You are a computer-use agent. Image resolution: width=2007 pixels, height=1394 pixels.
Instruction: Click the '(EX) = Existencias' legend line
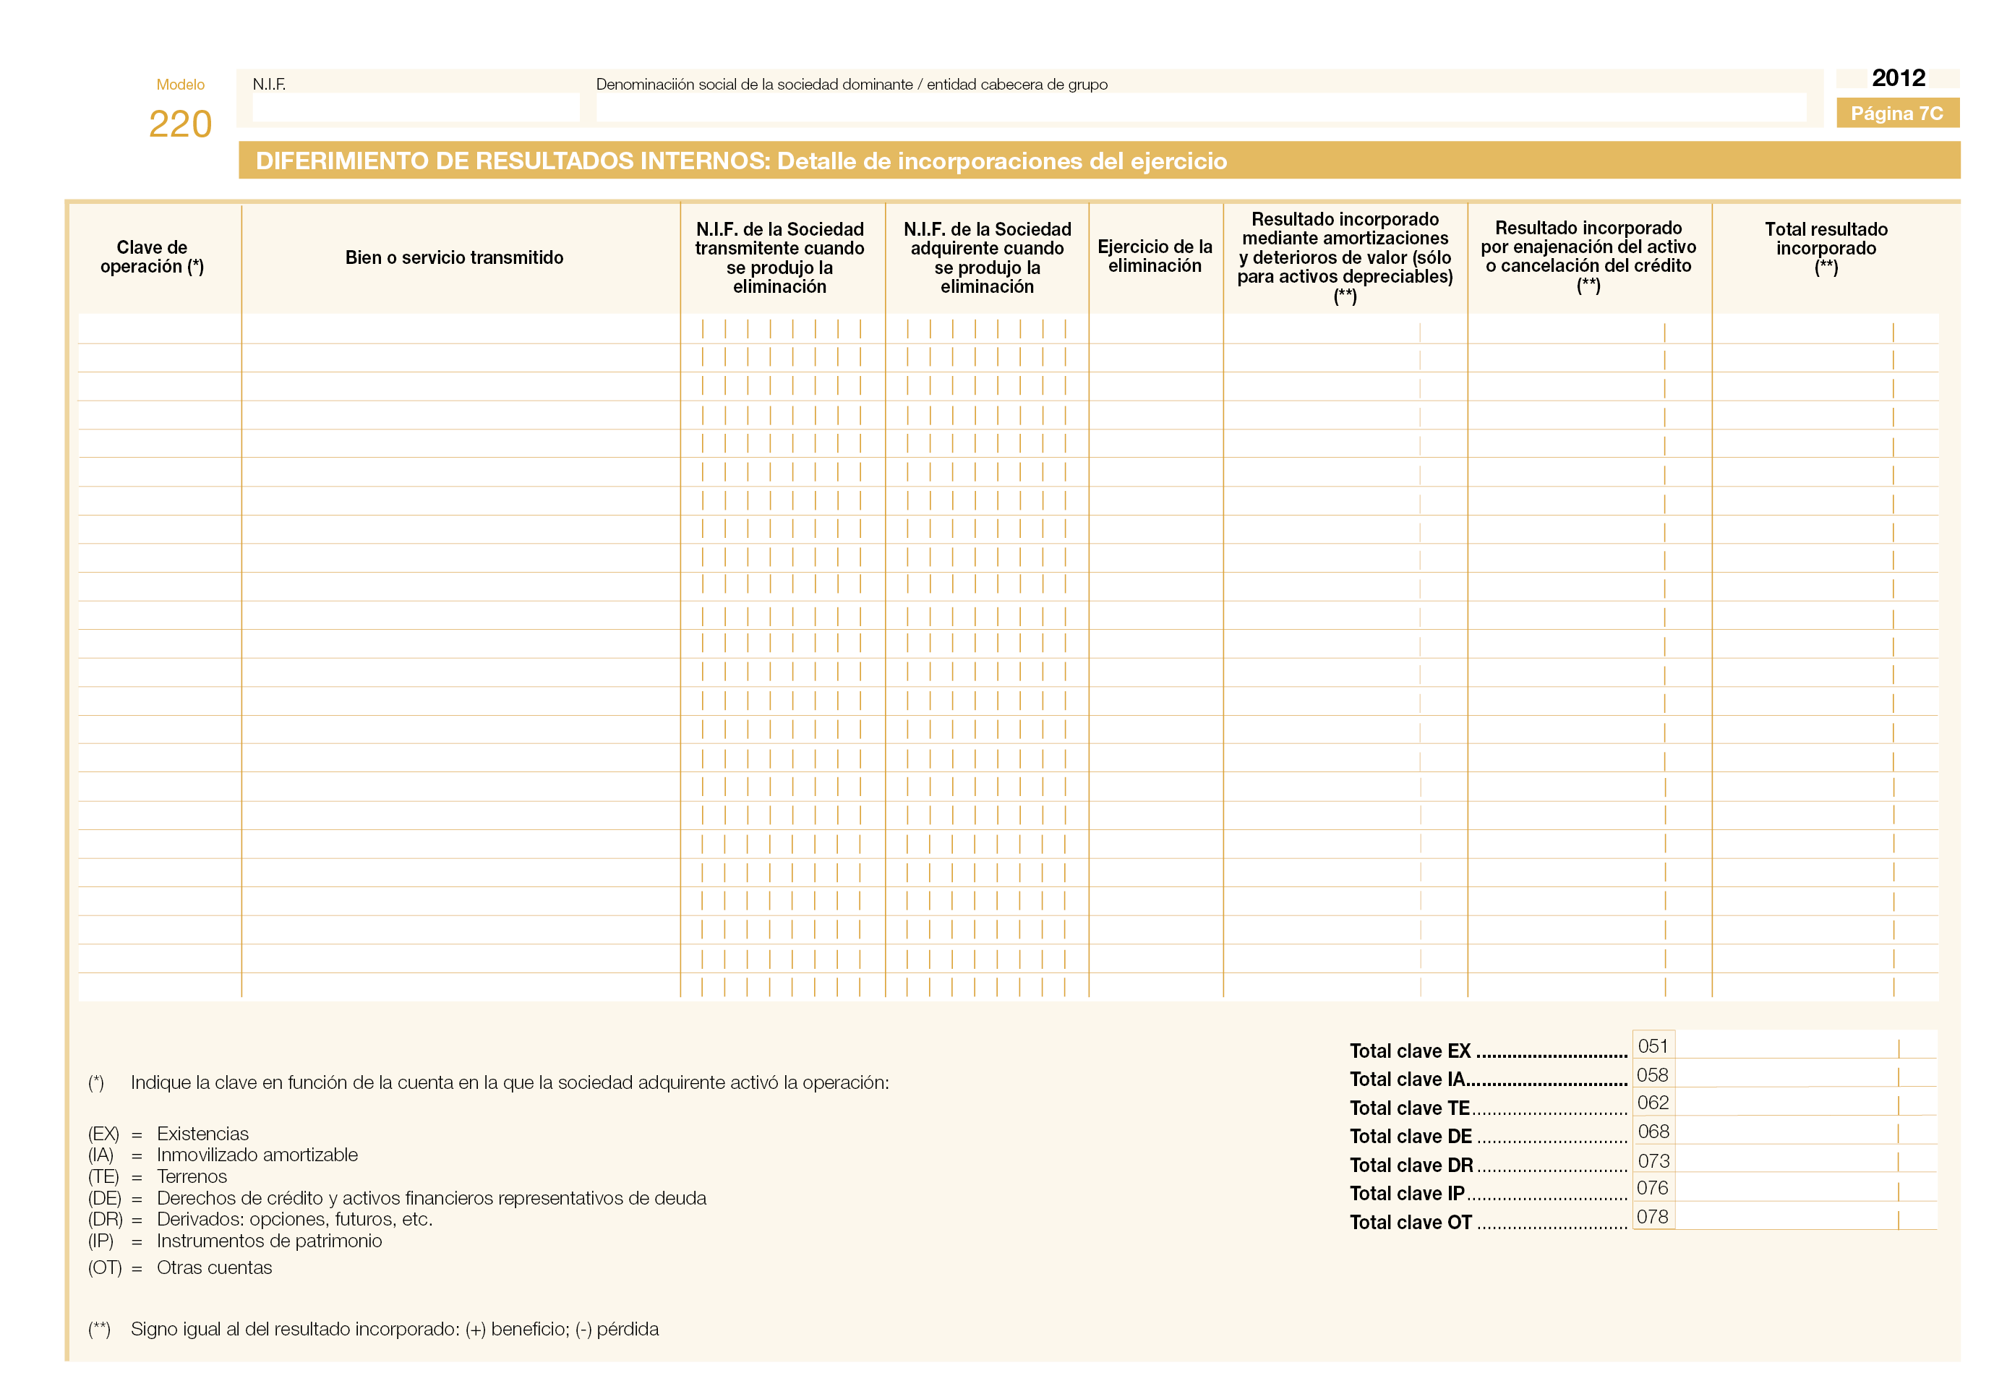[x=168, y=1133]
